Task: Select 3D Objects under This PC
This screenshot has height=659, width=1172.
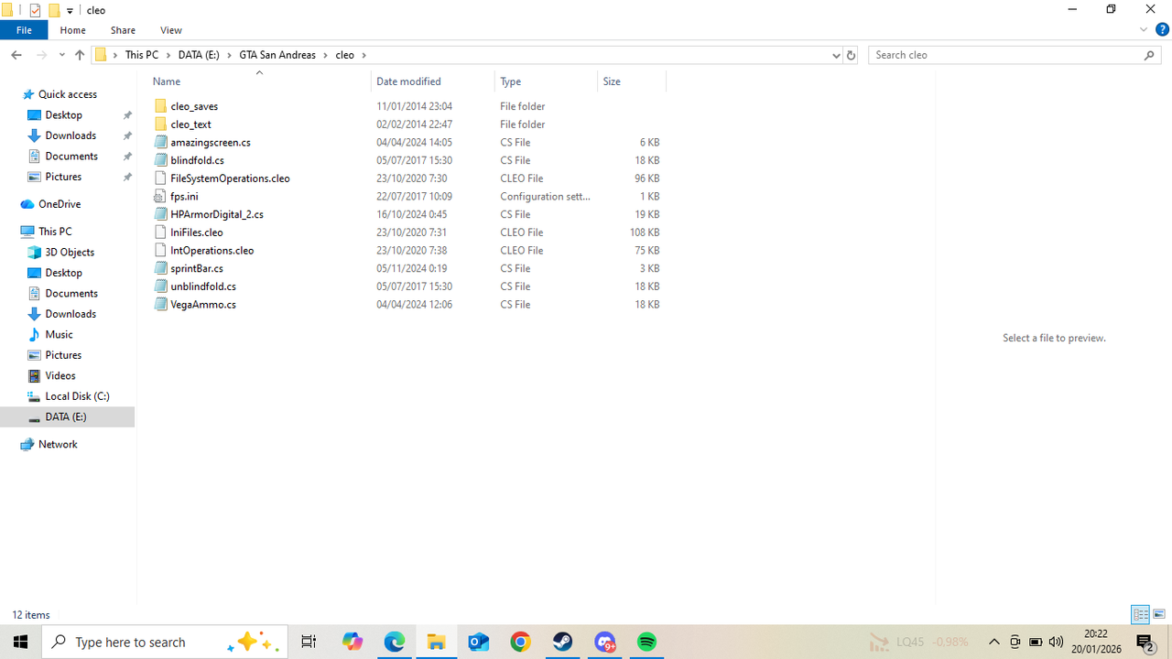Action: click(70, 253)
